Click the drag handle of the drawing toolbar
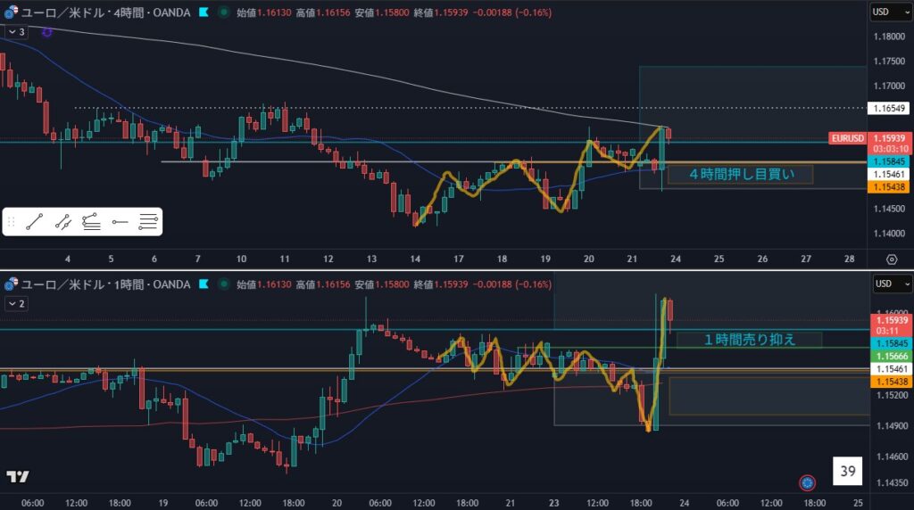 11,222
